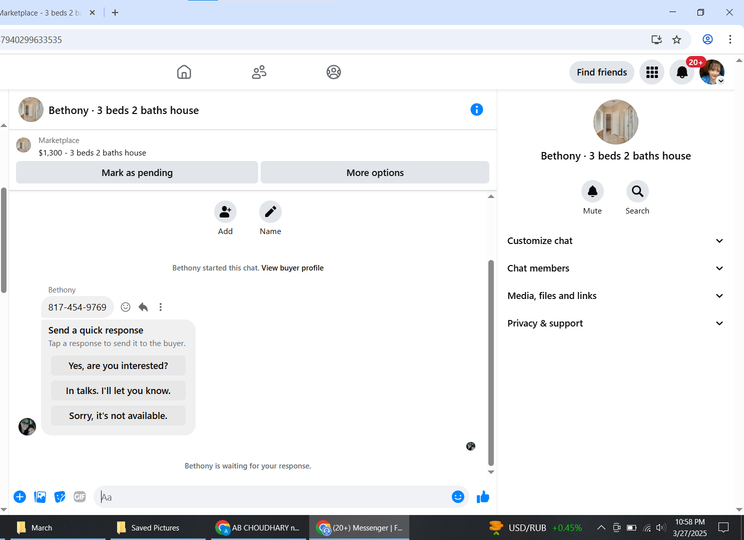Screen dimensions: 744x540
Task: Send quick response 'Yes, are you interested?'
Action: (x=118, y=365)
